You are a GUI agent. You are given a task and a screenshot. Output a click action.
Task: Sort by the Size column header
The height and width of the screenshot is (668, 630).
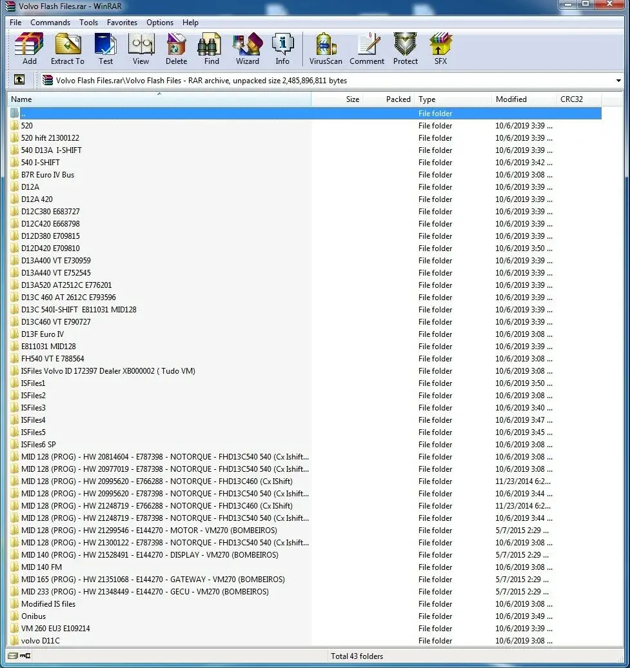click(337, 99)
